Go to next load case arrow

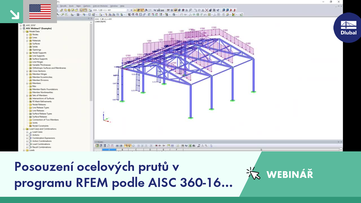[x=135, y=10]
